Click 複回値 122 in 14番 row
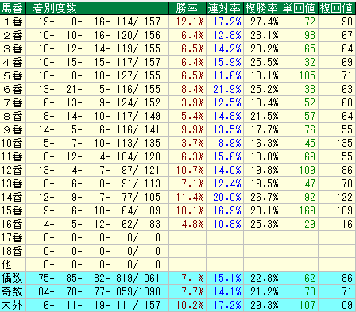This screenshot has height=312, width=356. 345,197
